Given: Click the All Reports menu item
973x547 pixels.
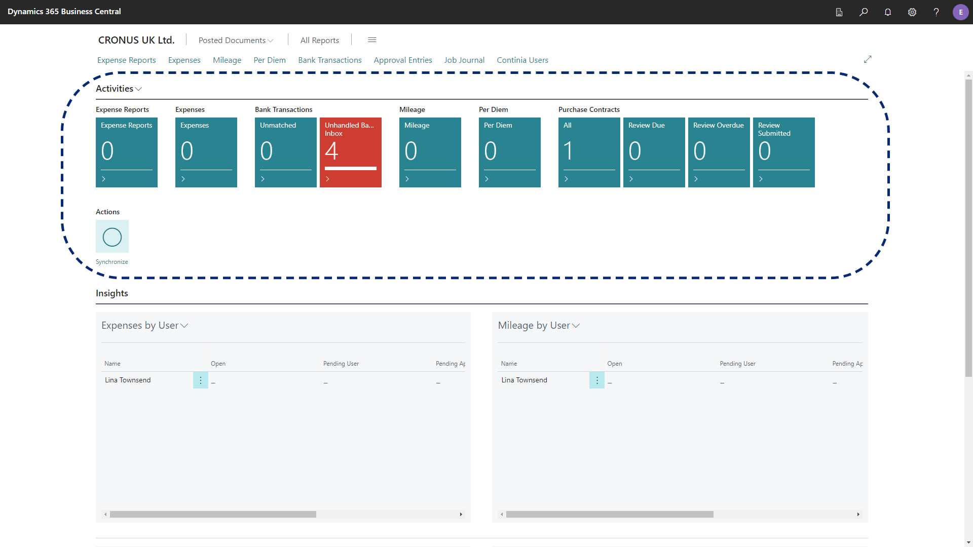Looking at the screenshot, I should (x=319, y=40).
